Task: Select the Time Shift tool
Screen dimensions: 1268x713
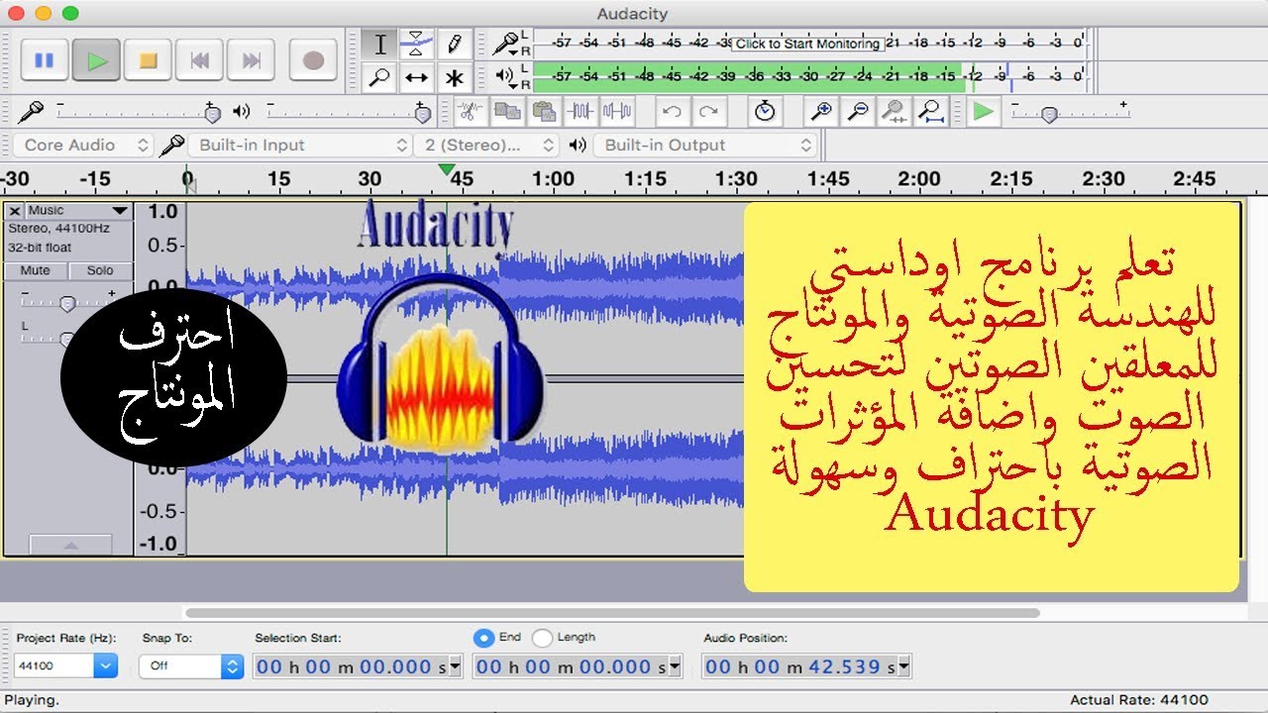Action: [x=417, y=77]
